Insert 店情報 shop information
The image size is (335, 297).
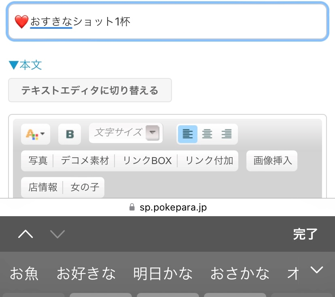pyautogui.click(x=43, y=187)
